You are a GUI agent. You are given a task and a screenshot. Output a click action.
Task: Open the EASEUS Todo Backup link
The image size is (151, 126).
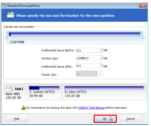coord(91,108)
